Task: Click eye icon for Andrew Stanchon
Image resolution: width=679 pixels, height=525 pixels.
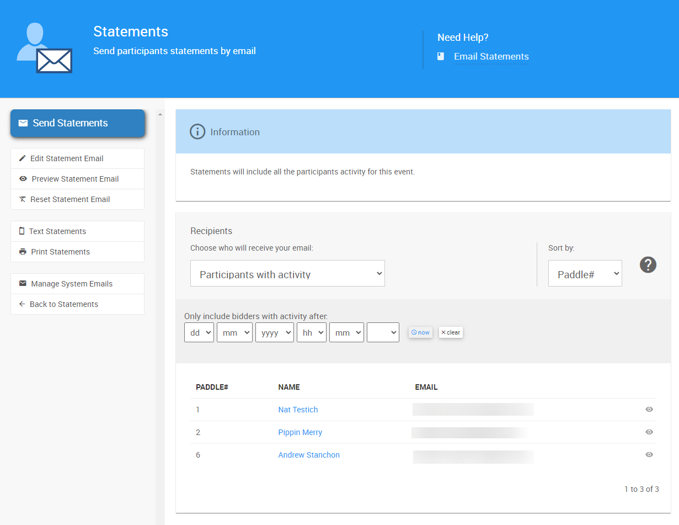Action: [x=649, y=455]
